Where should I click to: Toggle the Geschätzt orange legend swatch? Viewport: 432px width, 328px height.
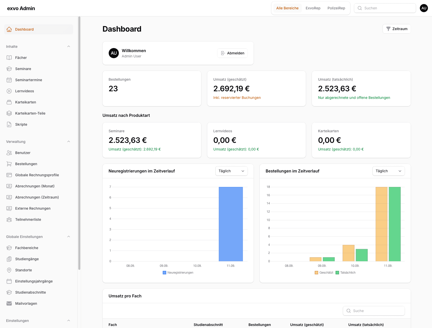[316, 273]
